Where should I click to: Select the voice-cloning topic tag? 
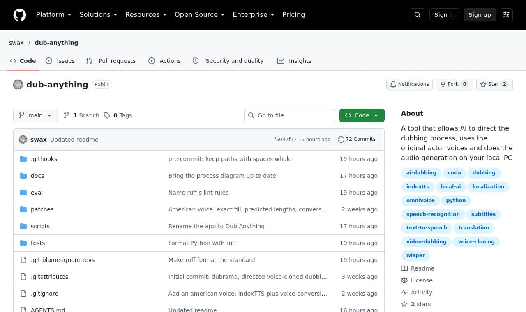[476, 242]
